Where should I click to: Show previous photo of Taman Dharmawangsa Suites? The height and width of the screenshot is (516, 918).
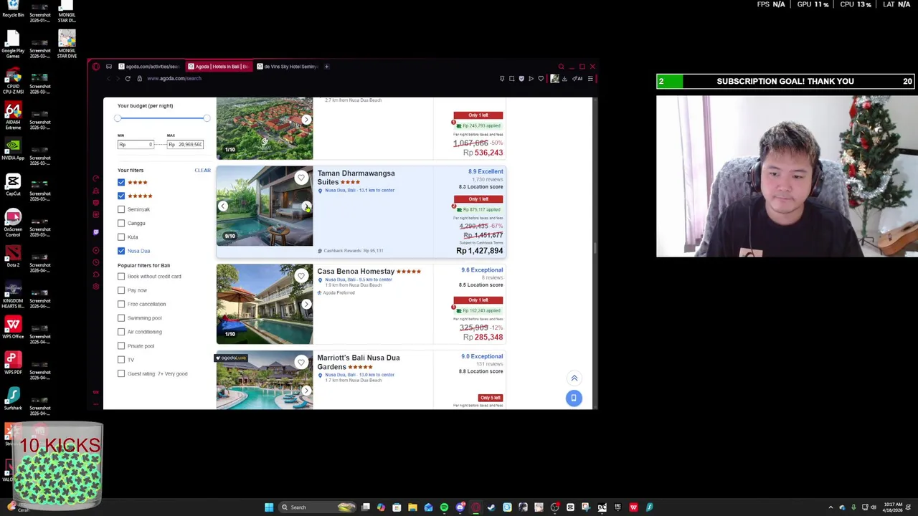[x=223, y=206]
